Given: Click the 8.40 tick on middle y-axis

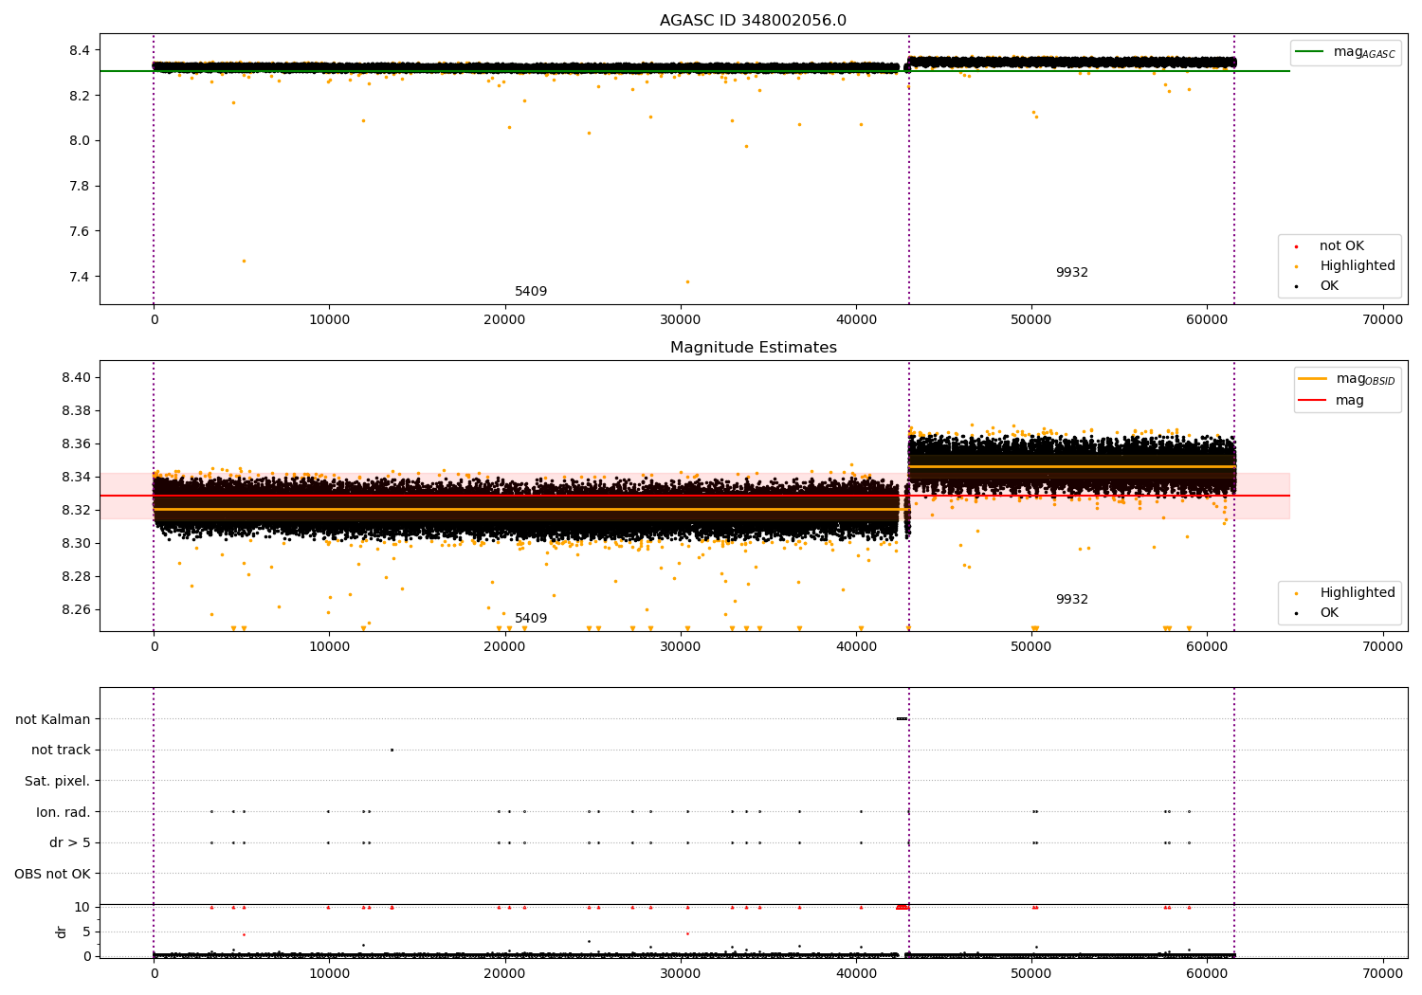Looking at the screenshot, I should [x=76, y=377].
